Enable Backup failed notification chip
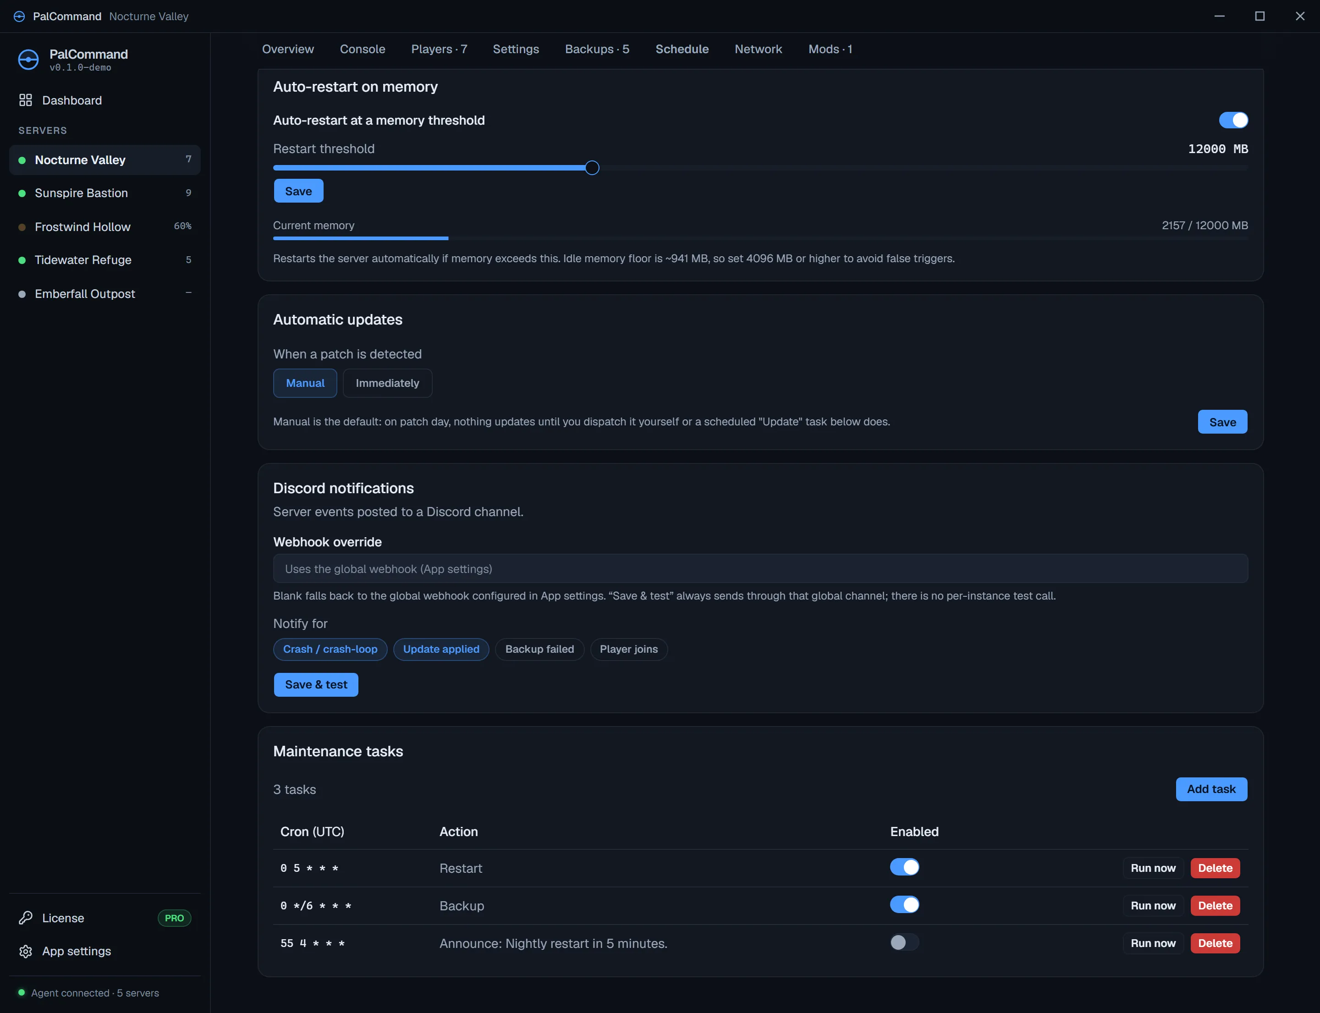Viewport: 1320px width, 1013px height. 540,649
